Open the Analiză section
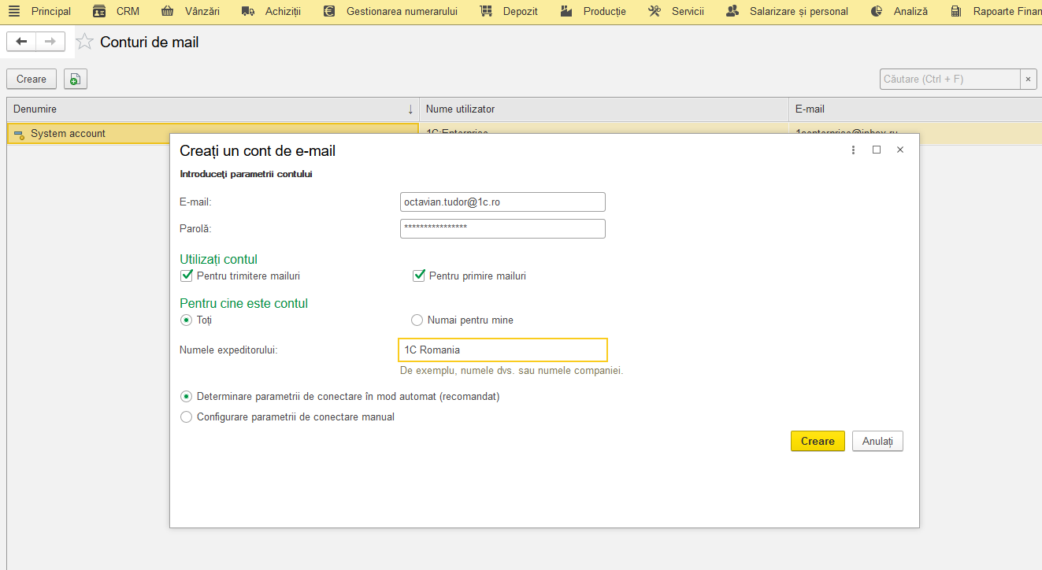 [x=899, y=11]
